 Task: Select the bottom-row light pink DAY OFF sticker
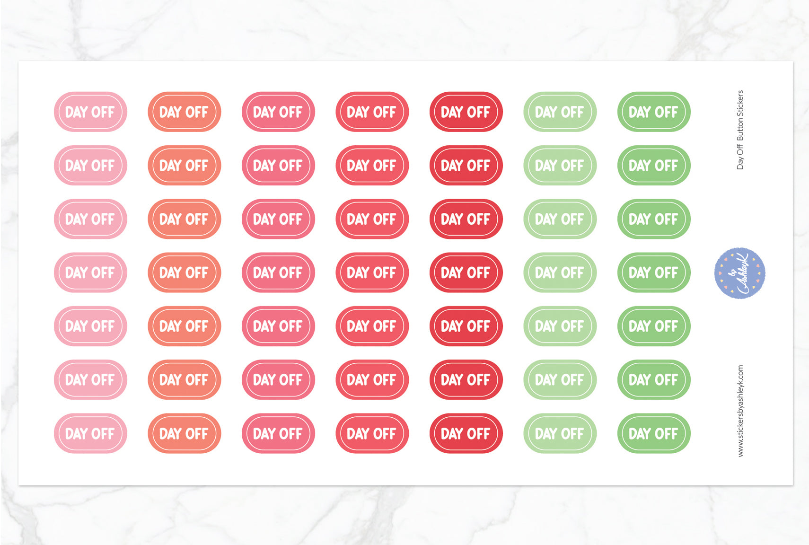(x=90, y=433)
